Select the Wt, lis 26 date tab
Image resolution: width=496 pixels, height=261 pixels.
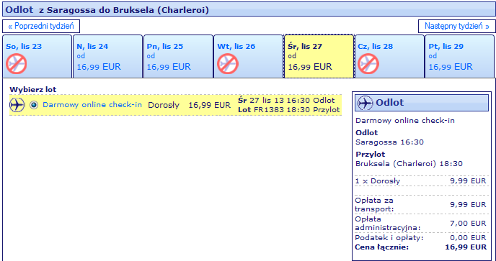[248, 56]
